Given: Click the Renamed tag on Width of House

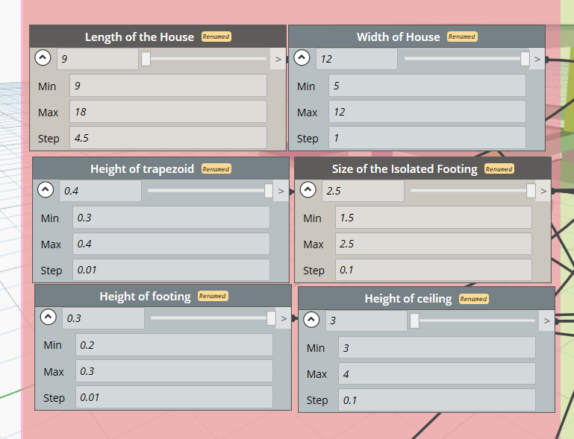Looking at the screenshot, I should 462,37.
